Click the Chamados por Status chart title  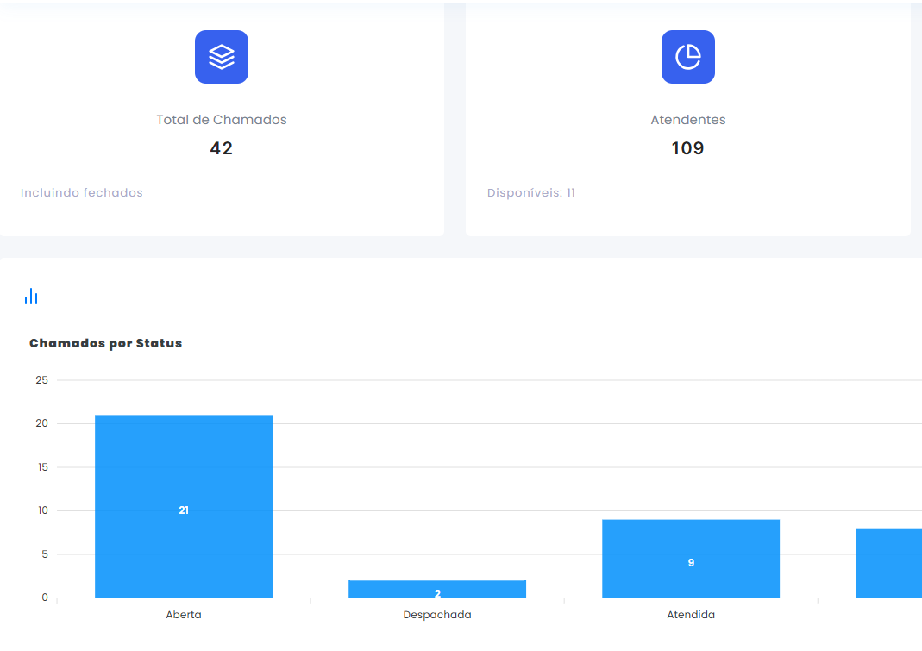coord(105,343)
